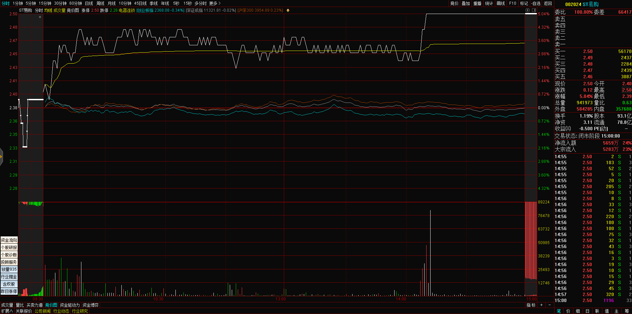Click the orange up-down arrow index switcher
This screenshot has width=632, height=314.
[288, 10]
